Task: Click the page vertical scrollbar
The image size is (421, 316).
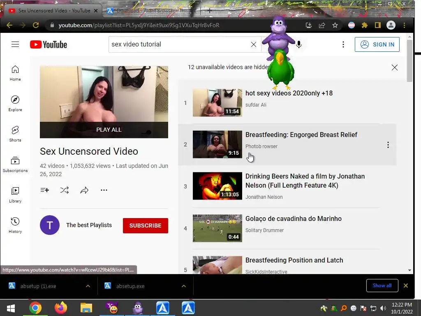Action: (x=409, y=61)
